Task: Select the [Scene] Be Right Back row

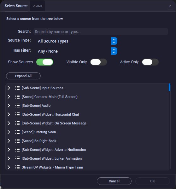Action: click(87, 141)
